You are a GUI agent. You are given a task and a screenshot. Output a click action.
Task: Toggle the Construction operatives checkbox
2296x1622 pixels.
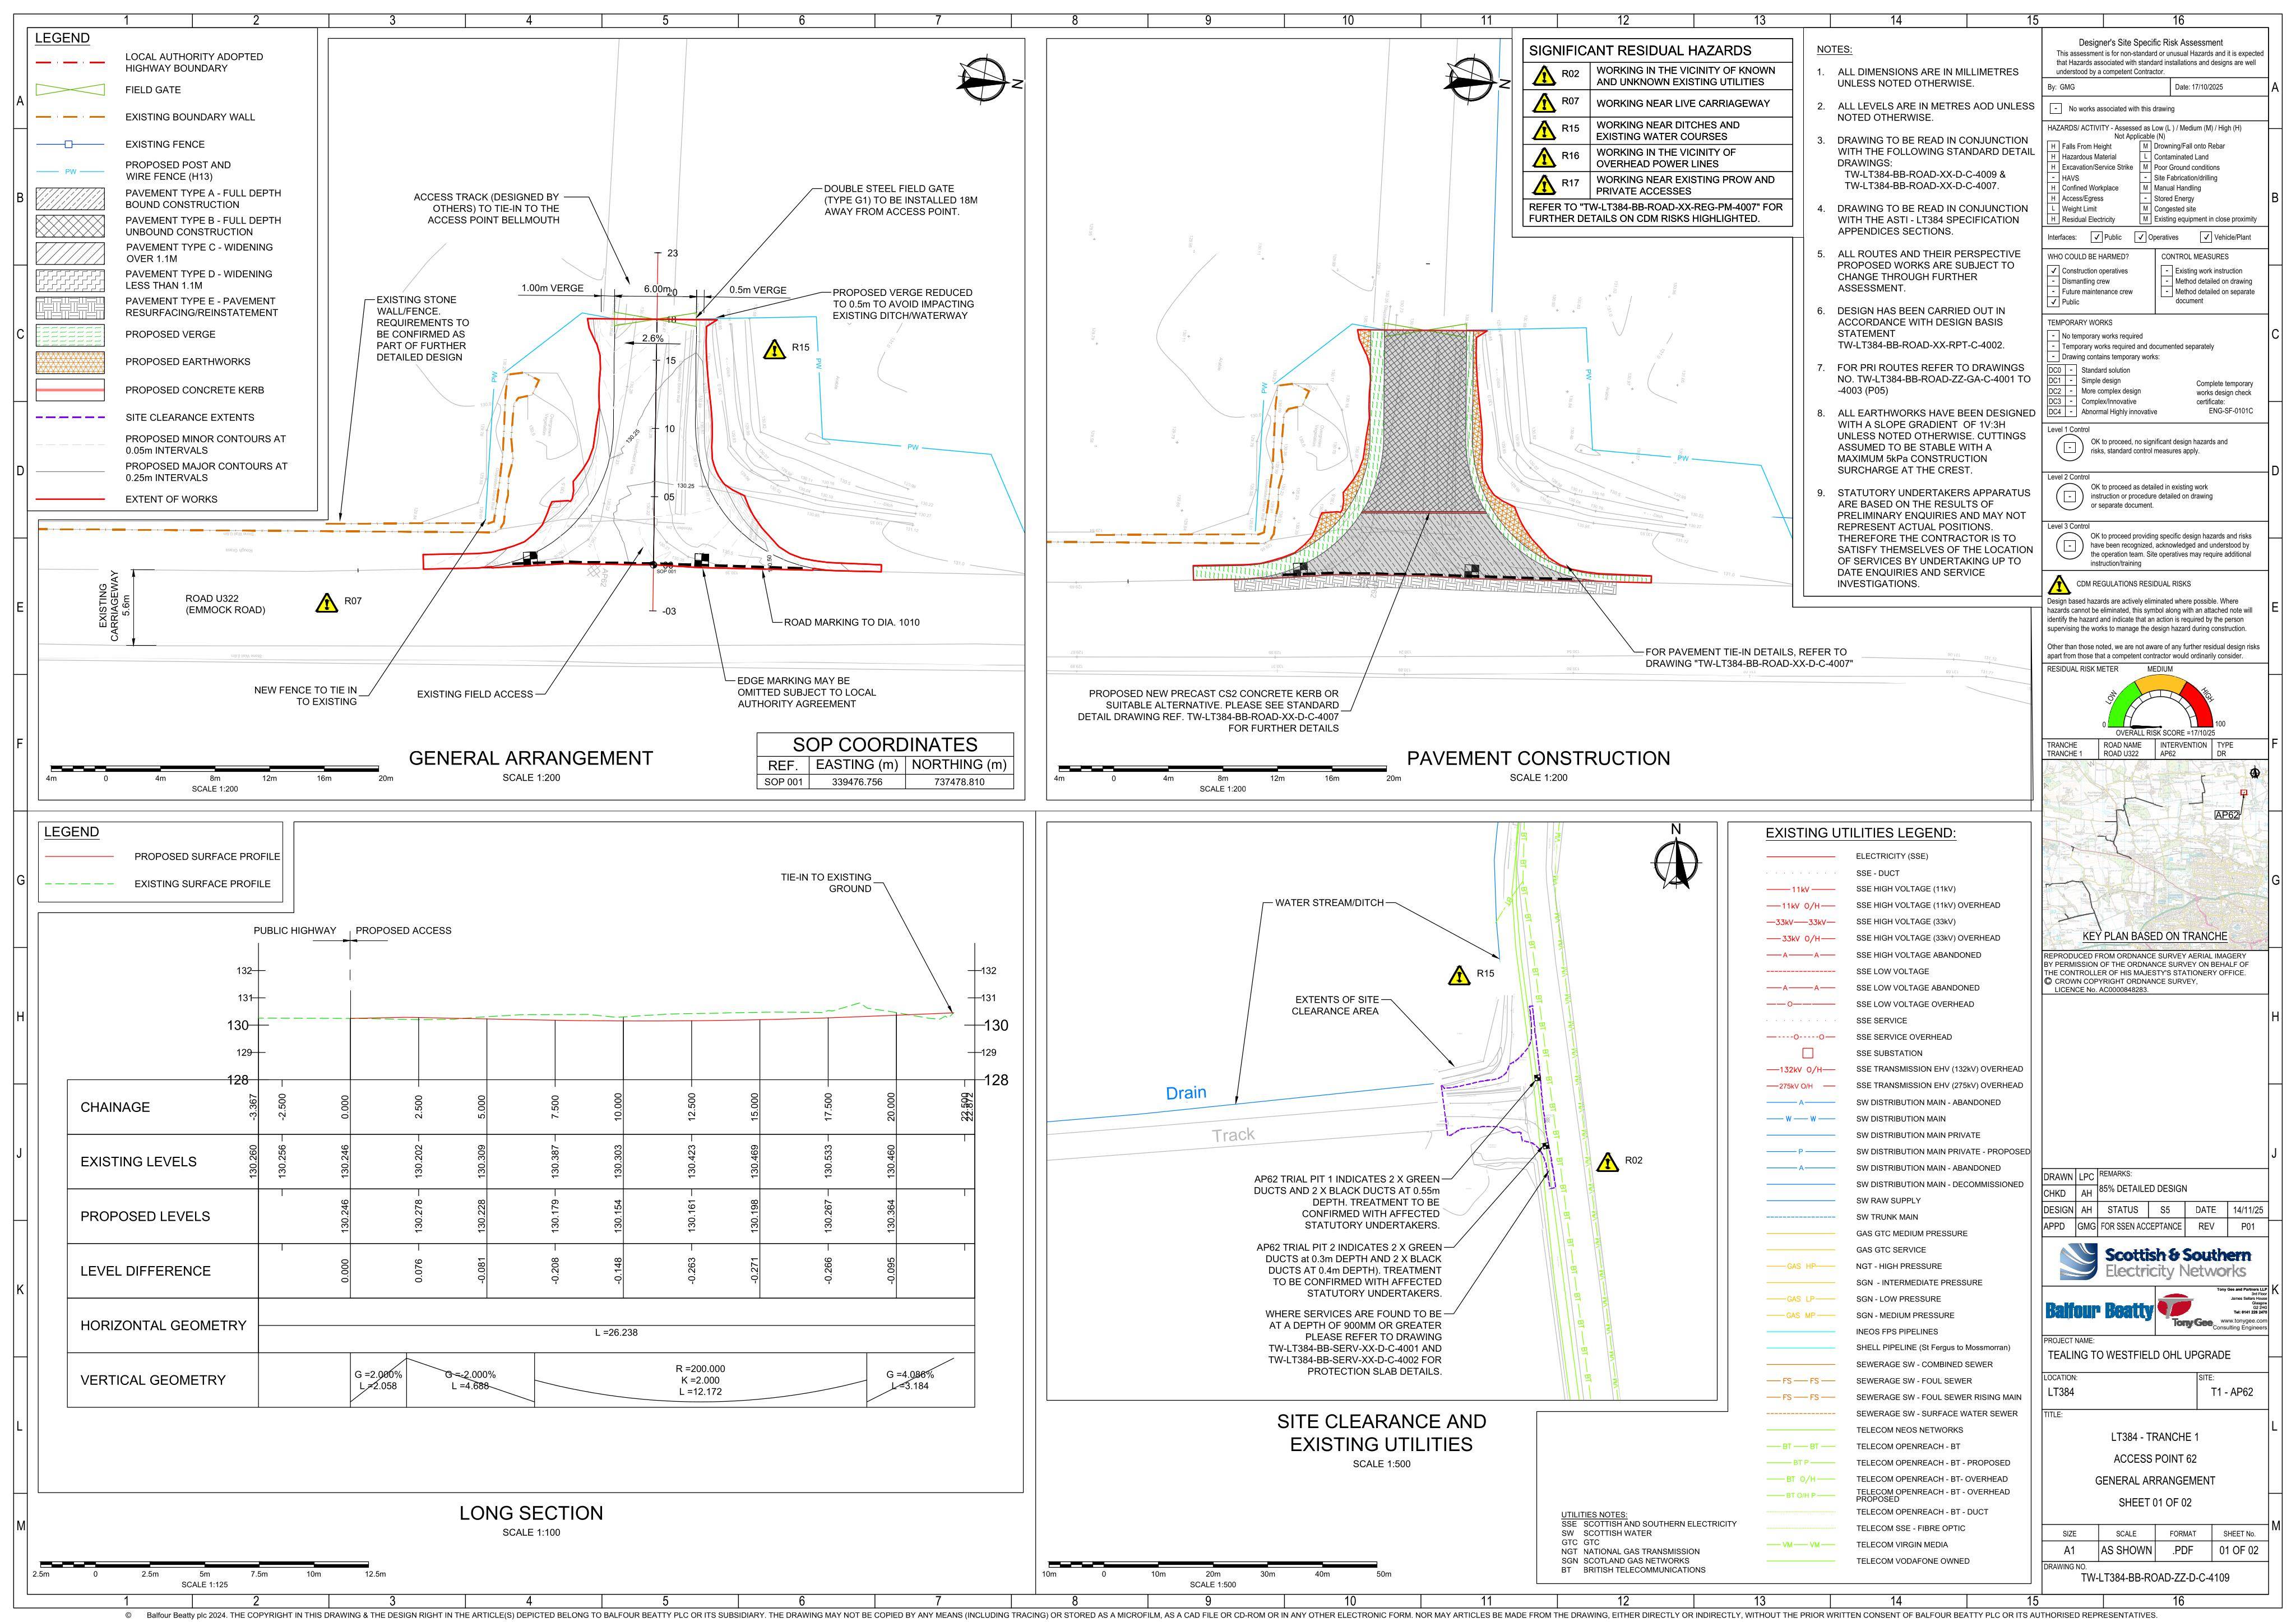pyautogui.click(x=2053, y=271)
